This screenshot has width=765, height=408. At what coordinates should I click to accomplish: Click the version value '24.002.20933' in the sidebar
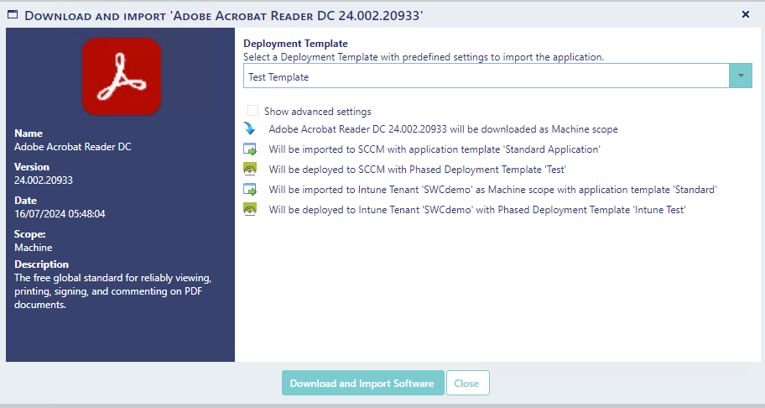[44, 180]
